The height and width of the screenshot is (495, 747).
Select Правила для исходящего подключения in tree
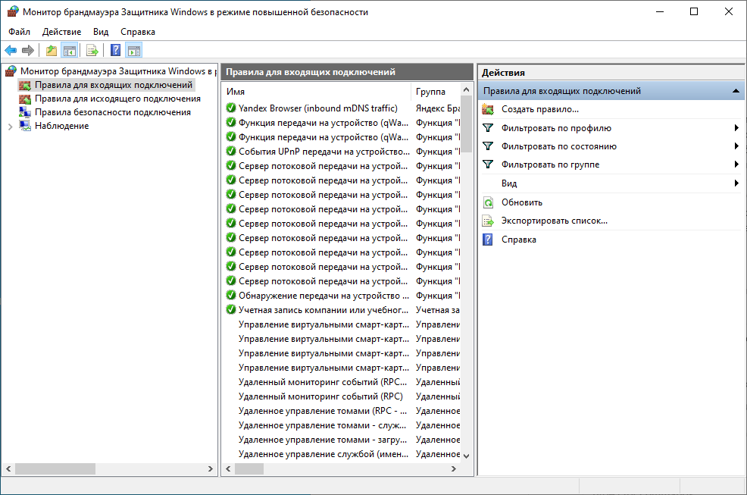(117, 99)
